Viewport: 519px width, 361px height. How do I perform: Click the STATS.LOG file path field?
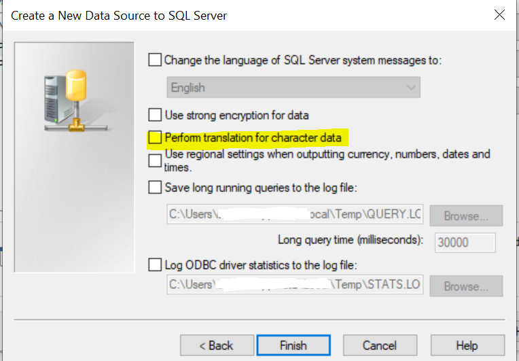coord(295,284)
